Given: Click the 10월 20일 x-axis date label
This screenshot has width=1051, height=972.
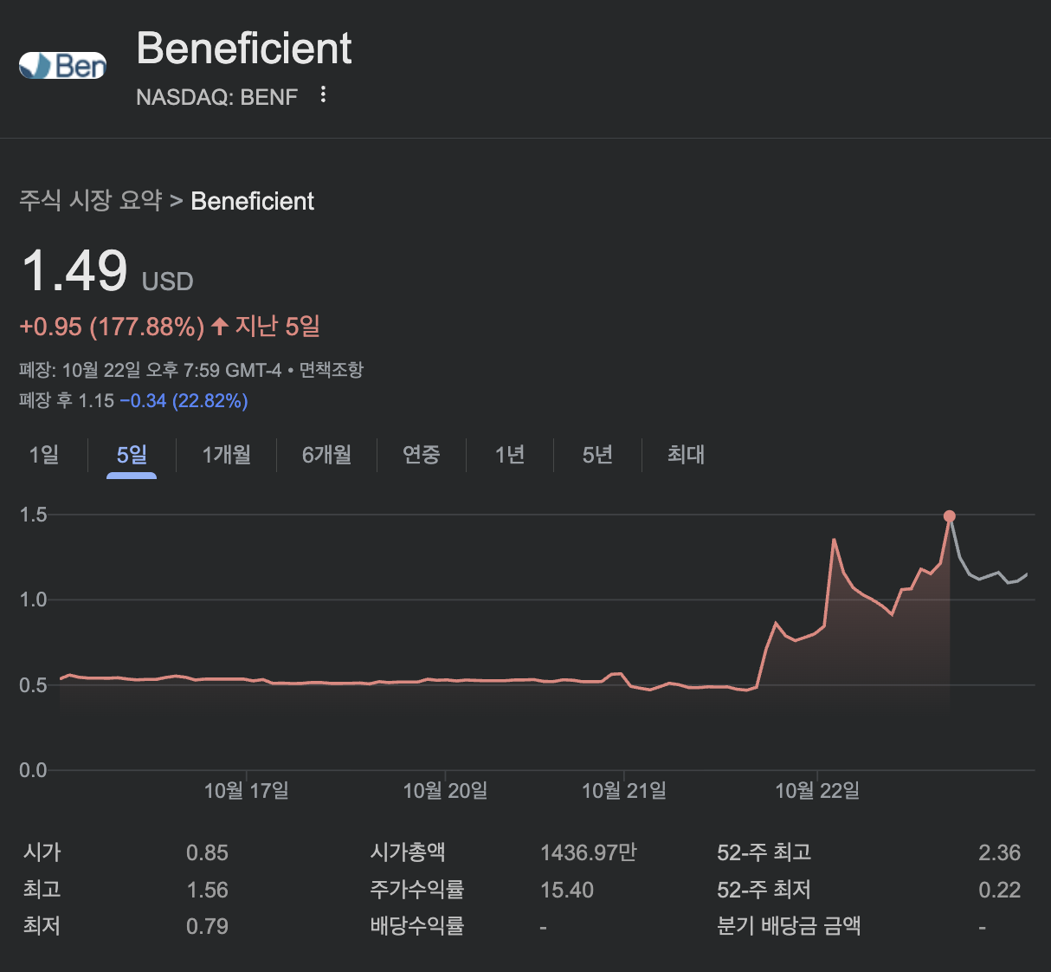Looking at the screenshot, I should point(445,790).
